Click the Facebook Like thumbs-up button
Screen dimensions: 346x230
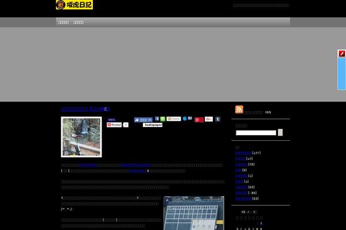tap(143, 120)
